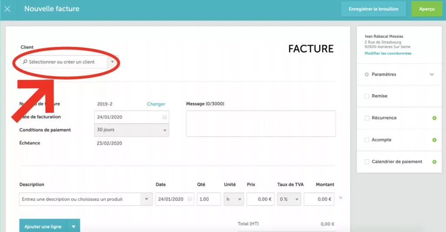Click the Paramètres gear icon

point(367,75)
